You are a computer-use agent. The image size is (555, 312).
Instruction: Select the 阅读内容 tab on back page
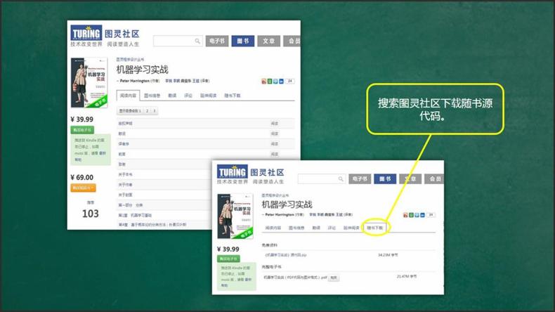coord(128,96)
